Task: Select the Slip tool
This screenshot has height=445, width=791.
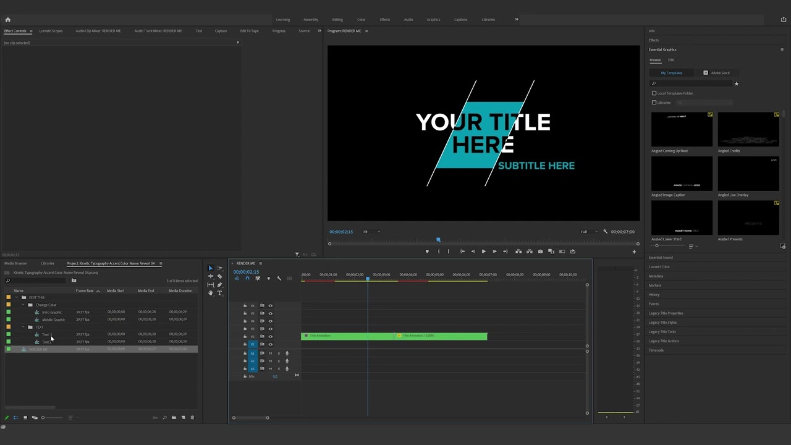Action: coord(210,285)
